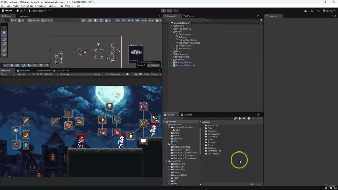Click the Hierarchy search field
338x190 pixels.
click(x=232, y=20)
